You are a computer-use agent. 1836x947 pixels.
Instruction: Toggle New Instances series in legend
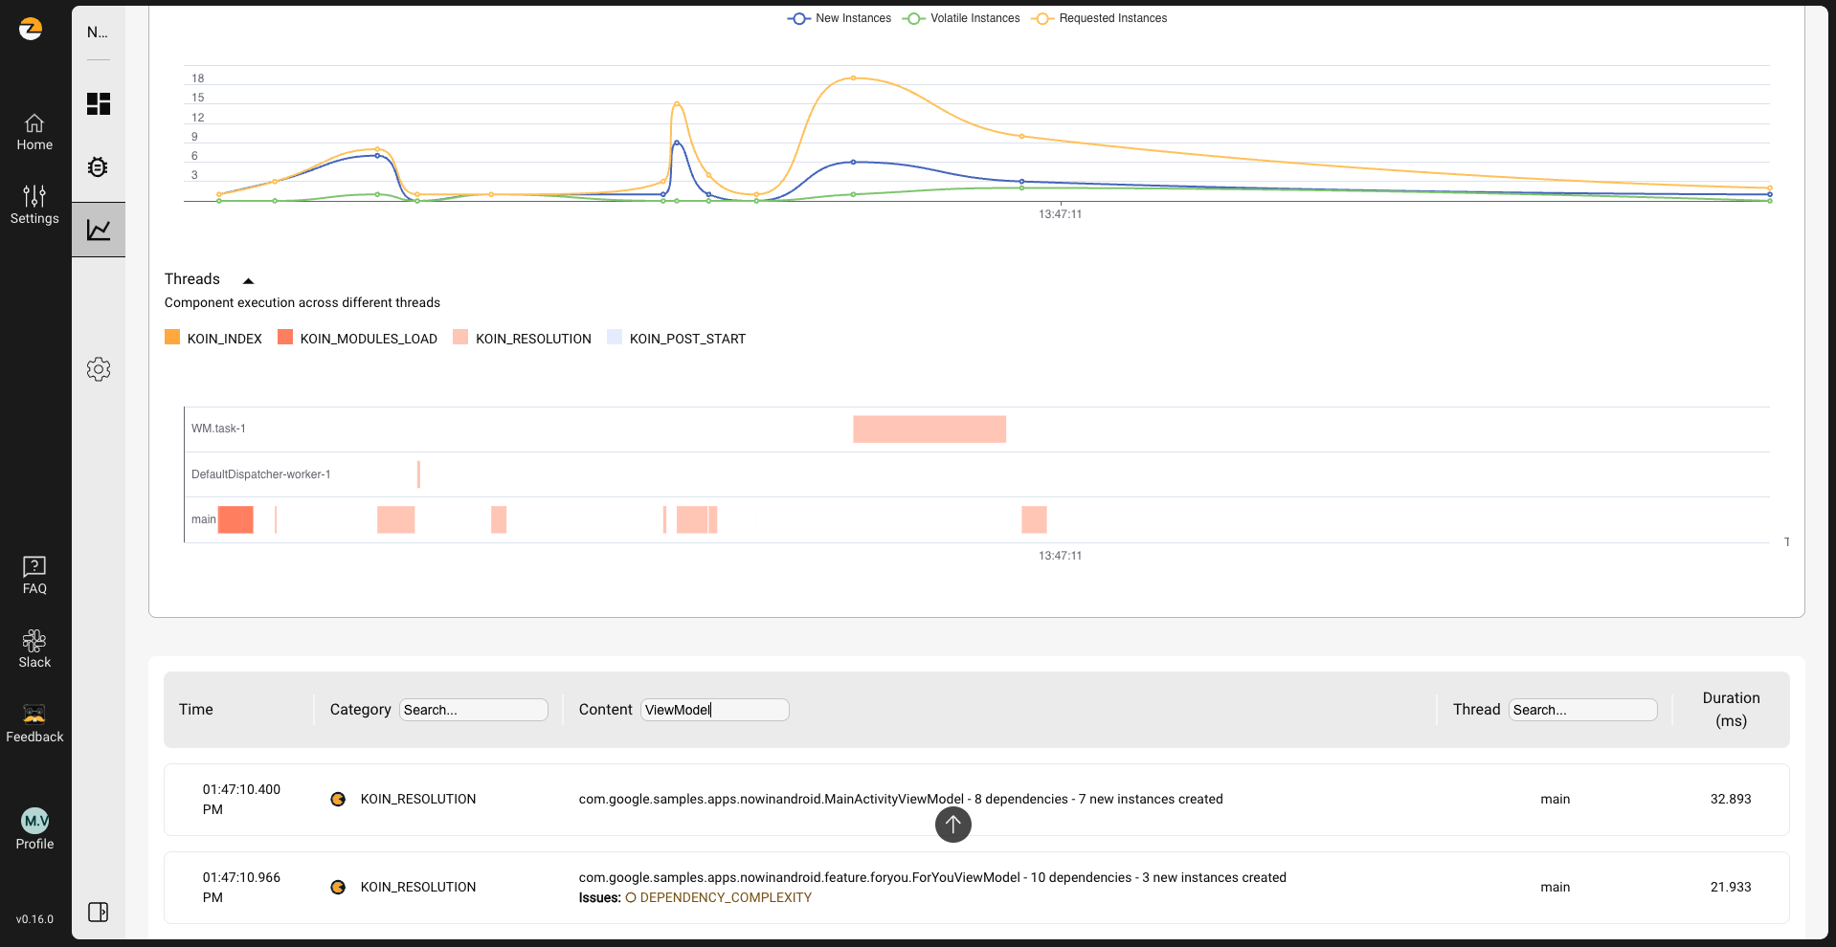[840, 18]
